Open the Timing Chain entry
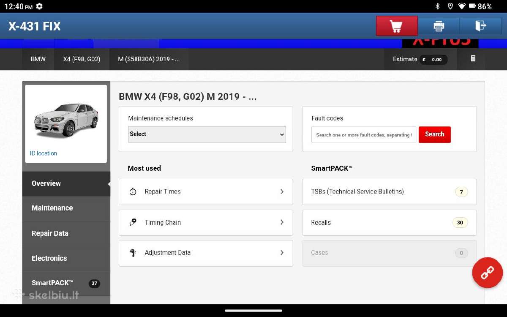This screenshot has height=317, width=507. 206,222
